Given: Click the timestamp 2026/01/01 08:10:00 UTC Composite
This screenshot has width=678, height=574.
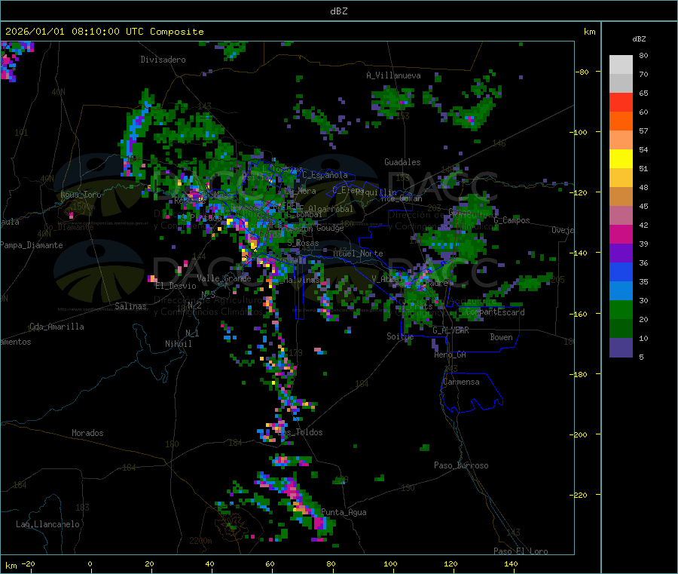Looking at the screenshot, I should 104,32.
